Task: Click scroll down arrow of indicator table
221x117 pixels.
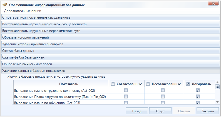Action: (x=217, y=102)
